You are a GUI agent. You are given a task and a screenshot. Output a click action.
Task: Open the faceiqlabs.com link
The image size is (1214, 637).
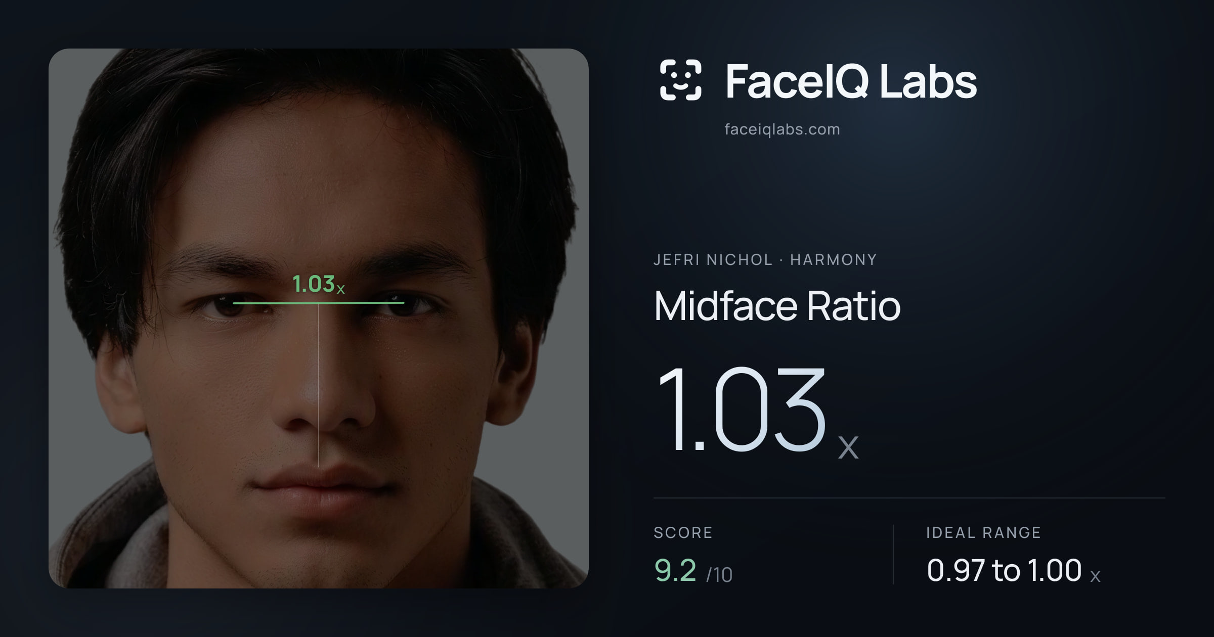coord(782,129)
